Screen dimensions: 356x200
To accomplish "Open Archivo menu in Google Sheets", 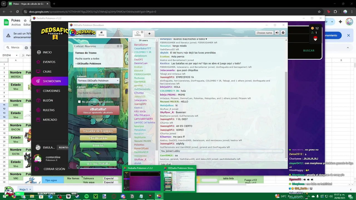I will (16, 25).
